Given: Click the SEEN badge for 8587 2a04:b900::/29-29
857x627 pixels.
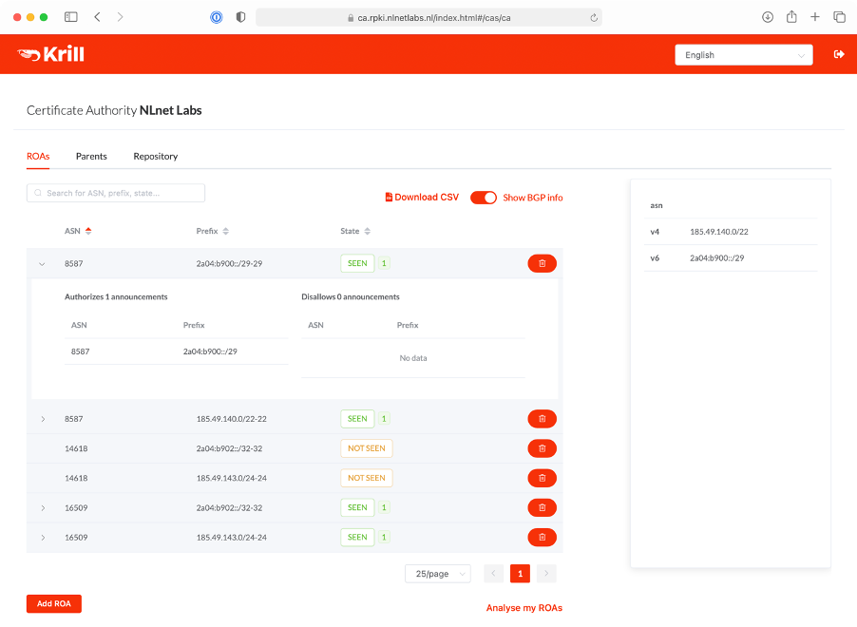Looking at the screenshot, I should click(357, 263).
